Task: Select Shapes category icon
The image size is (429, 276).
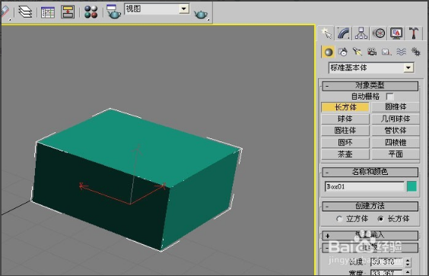Action: (343, 52)
